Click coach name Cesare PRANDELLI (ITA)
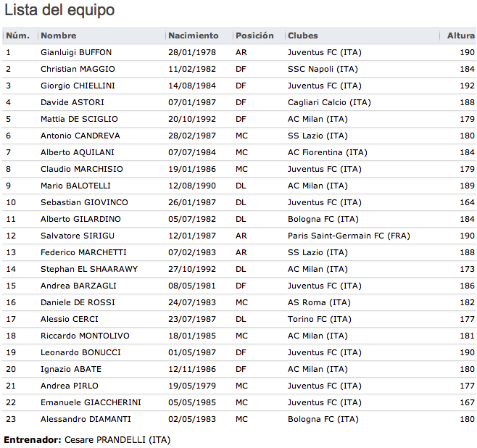477x448 pixels. (x=117, y=439)
